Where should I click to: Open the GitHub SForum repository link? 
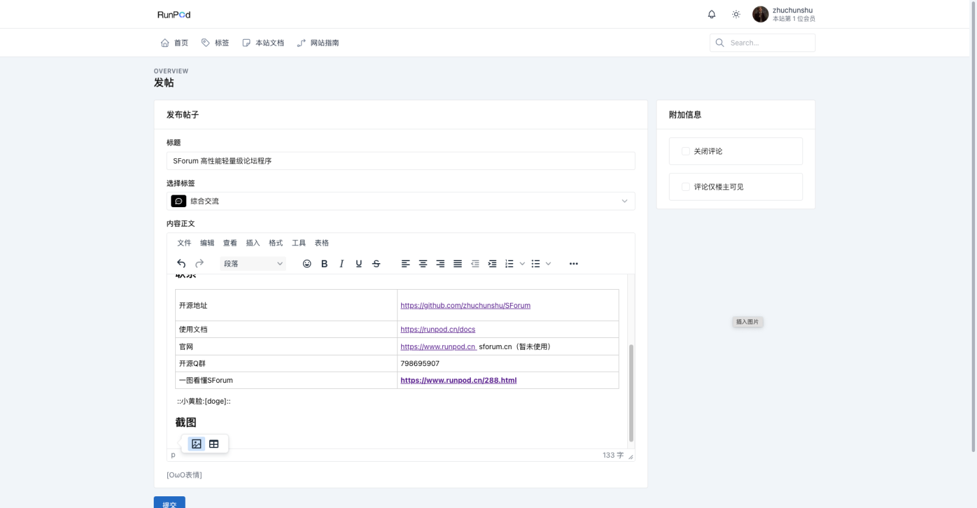(465, 305)
